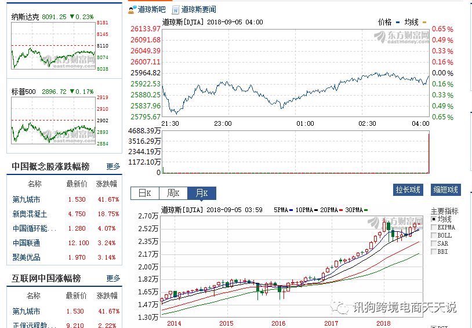Click the 10PMA legend entry
Viewport: 472px width, 328px height.
click(307, 210)
